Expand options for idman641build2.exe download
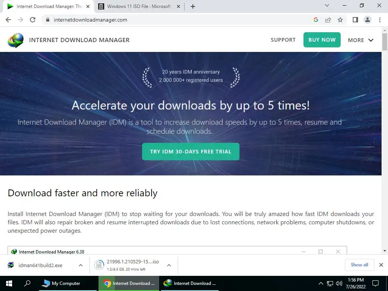388x291 pixels. pos(80,265)
